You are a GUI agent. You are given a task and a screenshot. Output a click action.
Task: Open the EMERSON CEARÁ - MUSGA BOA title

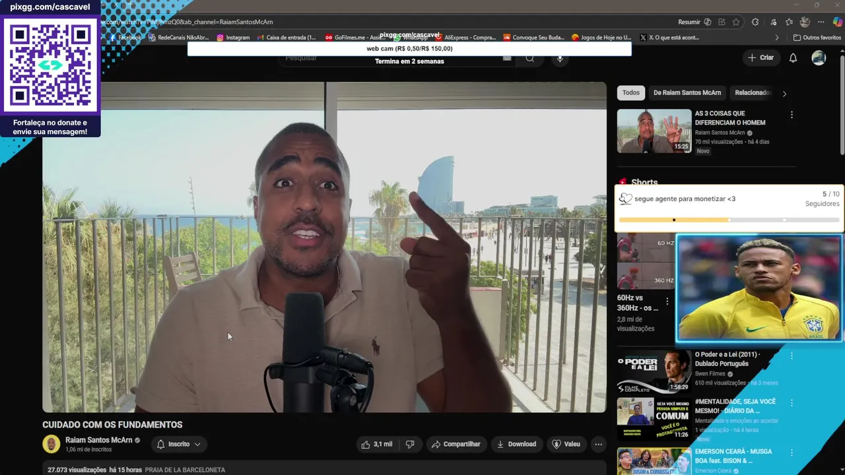(733, 457)
